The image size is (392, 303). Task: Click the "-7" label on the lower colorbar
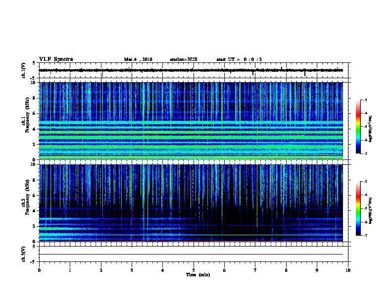point(365,236)
